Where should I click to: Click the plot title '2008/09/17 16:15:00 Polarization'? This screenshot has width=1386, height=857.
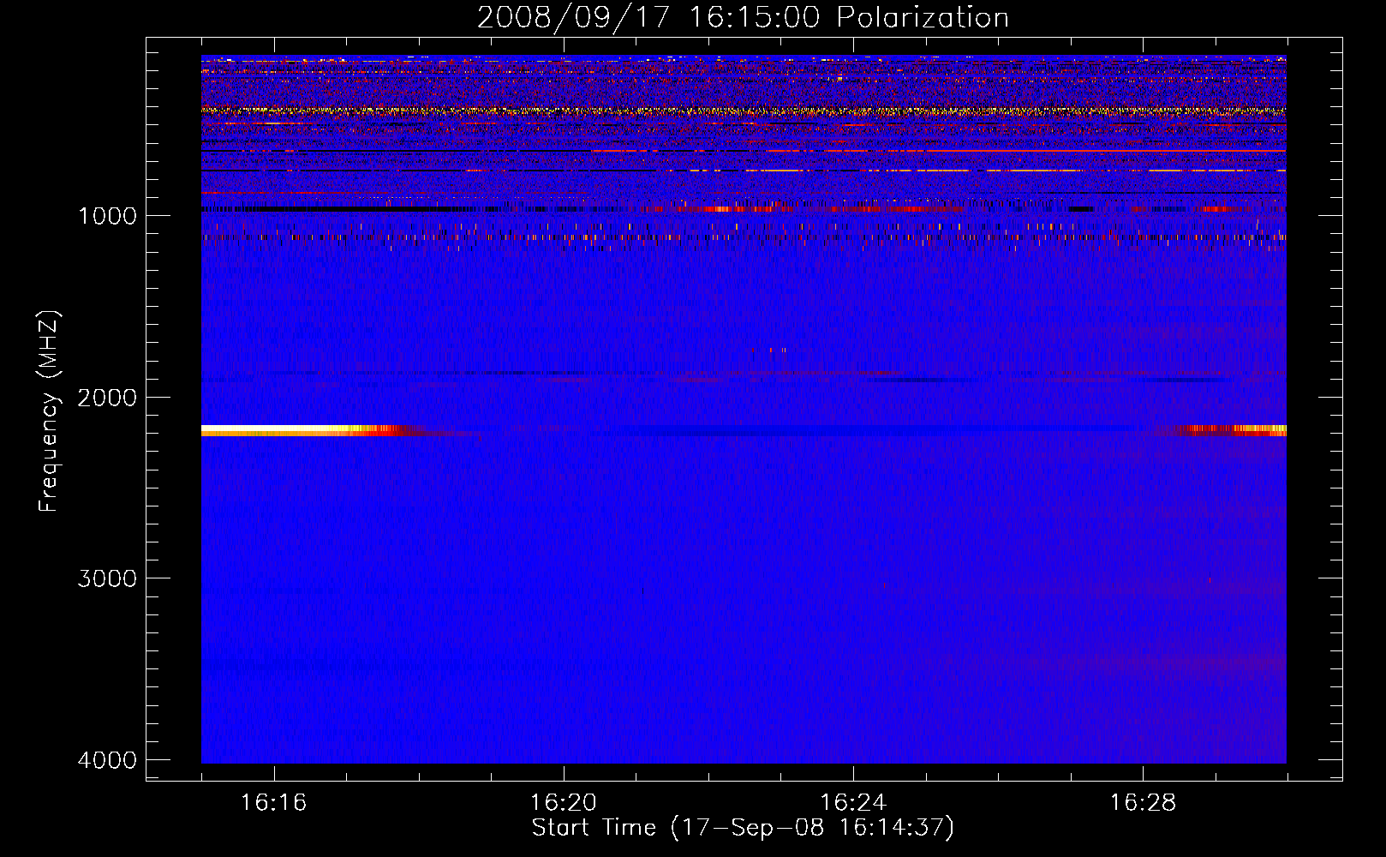pos(743,17)
